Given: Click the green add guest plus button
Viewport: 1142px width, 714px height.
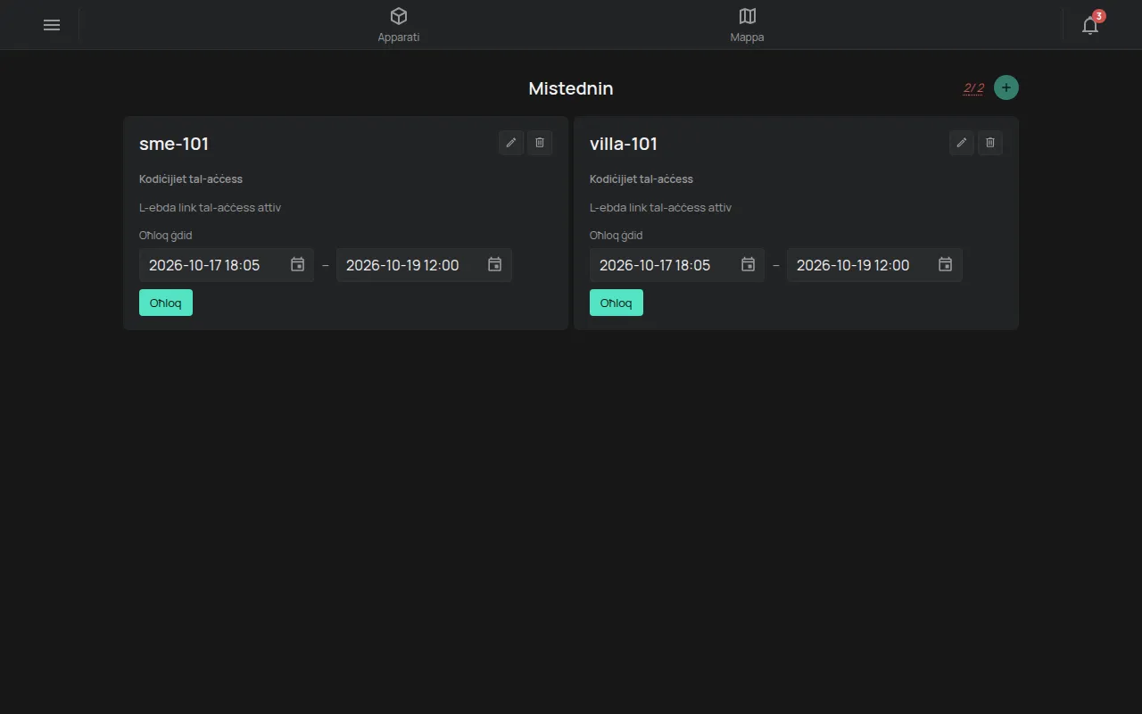Looking at the screenshot, I should click(1006, 87).
